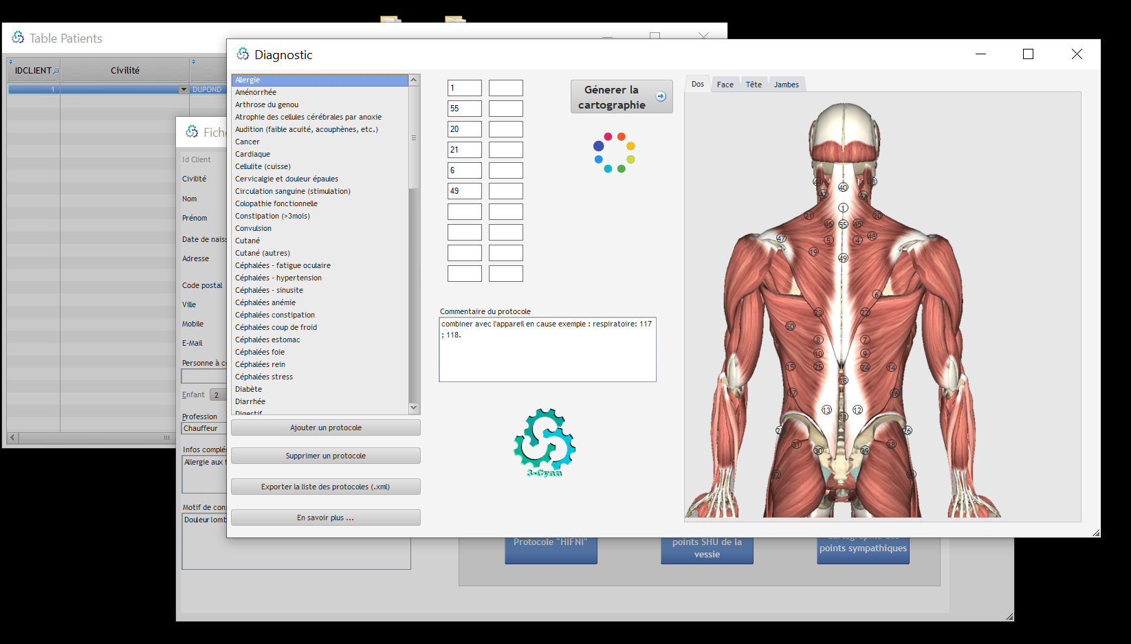
Task: Switch to the Face tab
Action: pyautogui.click(x=725, y=85)
